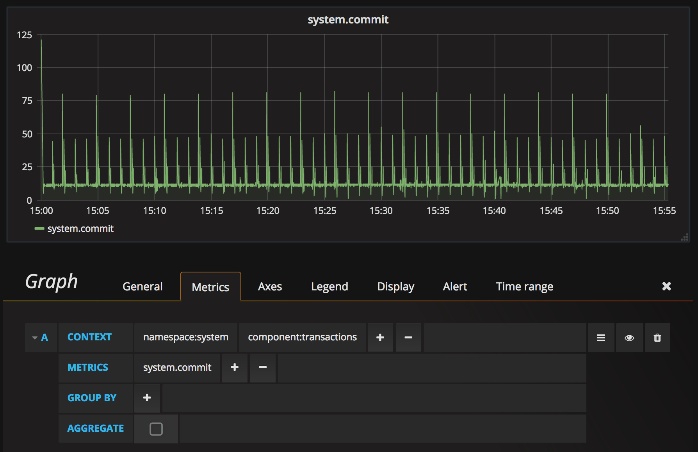Go to the Display tab
This screenshot has width=698, height=452.
(x=395, y=287)
